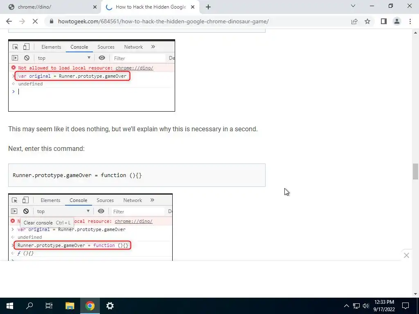This screenshot has width=419, height=314.
Task: Open Task View from the taskbar
Action: pos(49,306)
